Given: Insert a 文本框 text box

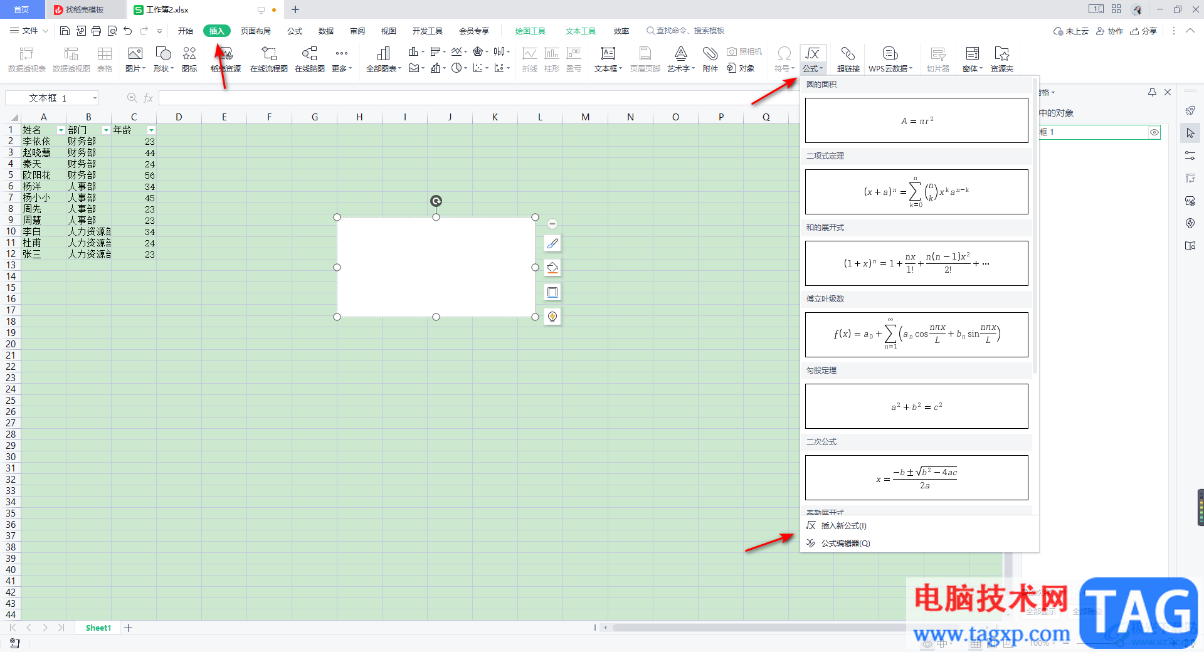Looking at the screenshot, I should pyautogui.click(x=608, y=60).
